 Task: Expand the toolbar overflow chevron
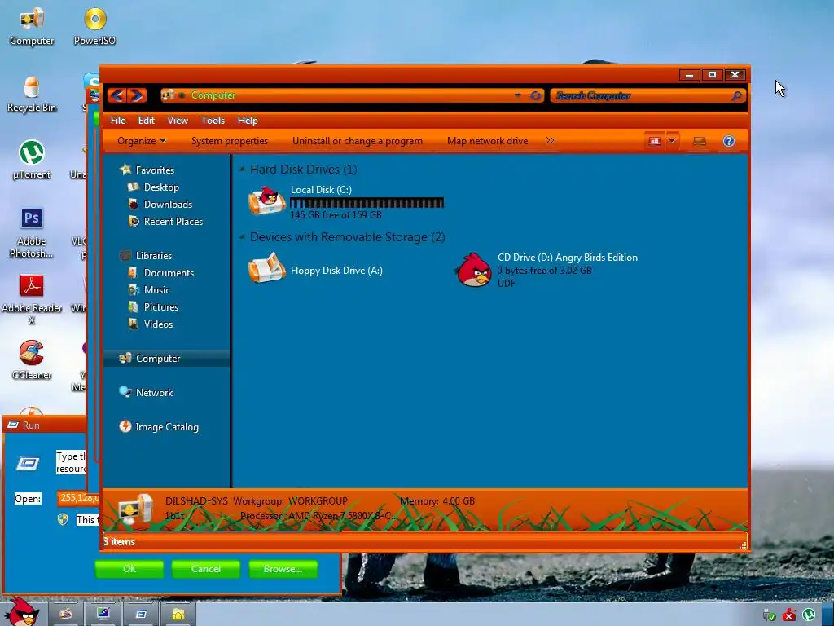click(x=550, y=140)
